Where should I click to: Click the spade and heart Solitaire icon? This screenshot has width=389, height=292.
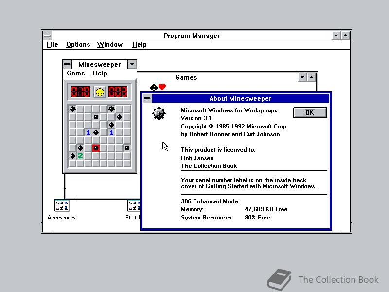click(158, 87)
